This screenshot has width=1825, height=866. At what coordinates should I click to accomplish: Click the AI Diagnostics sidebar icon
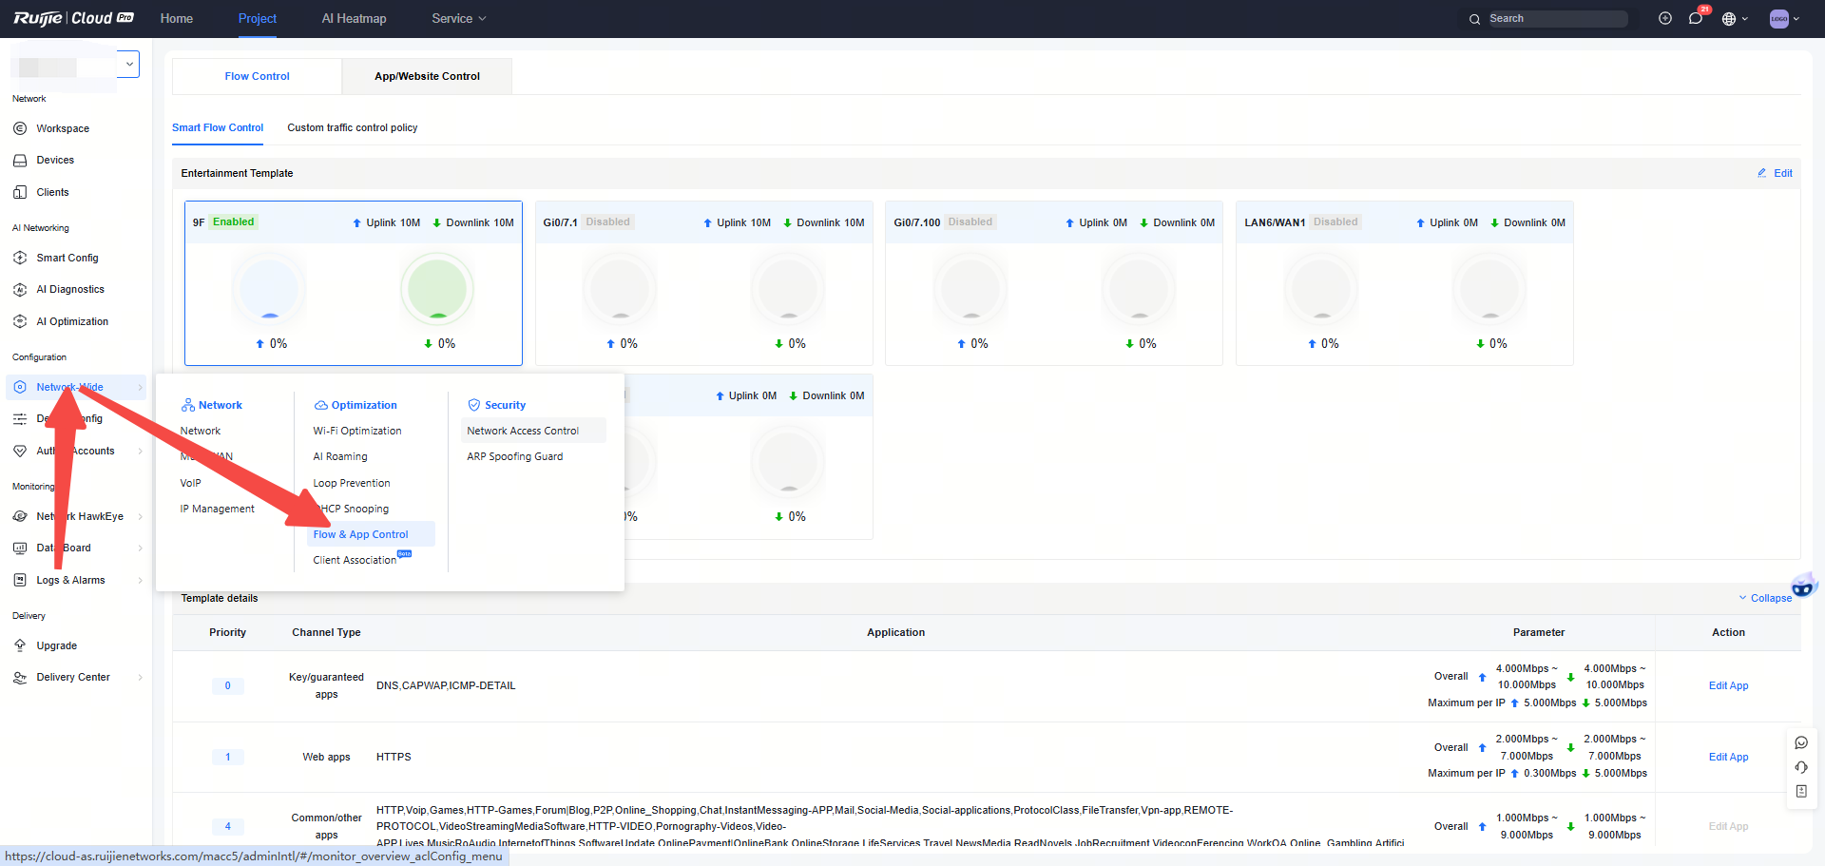[x=20, y=290]
